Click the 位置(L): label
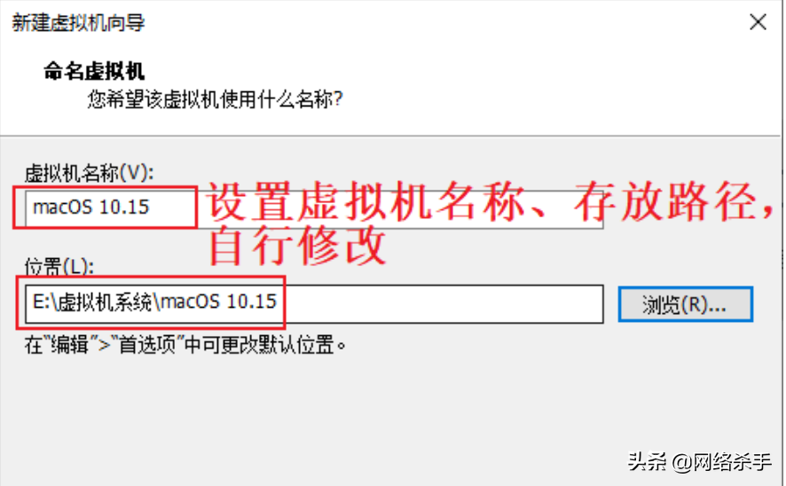 [x=59, y=267]
